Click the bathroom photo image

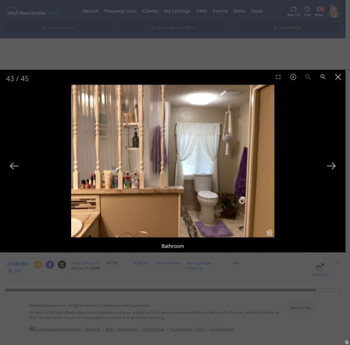pyautogui.click(x=173, y=161)
